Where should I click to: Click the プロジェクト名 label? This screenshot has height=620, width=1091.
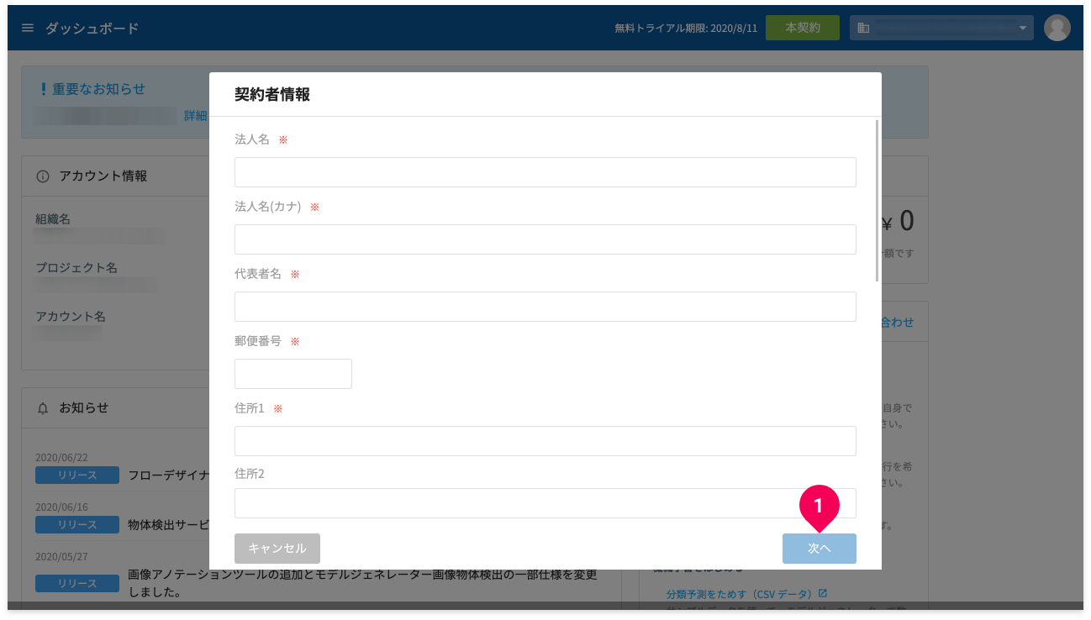[x=76, y=268]
